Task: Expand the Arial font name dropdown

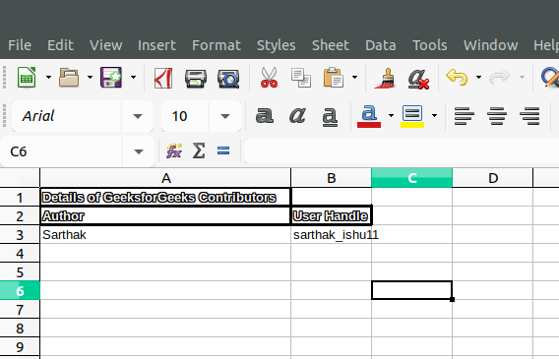Action: click(x=138, y=116)
